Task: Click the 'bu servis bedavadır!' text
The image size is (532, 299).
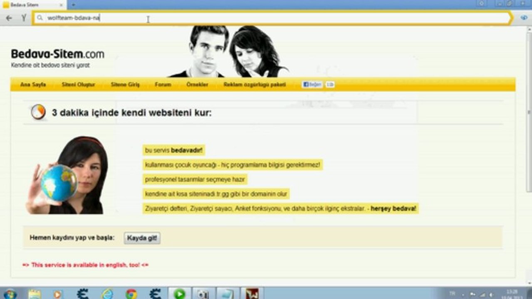Action: [173, 150]
